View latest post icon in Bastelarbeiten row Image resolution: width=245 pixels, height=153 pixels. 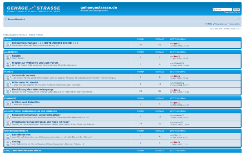[180, 135]
